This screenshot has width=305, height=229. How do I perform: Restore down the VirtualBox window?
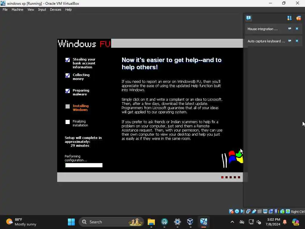pos(284,3)
